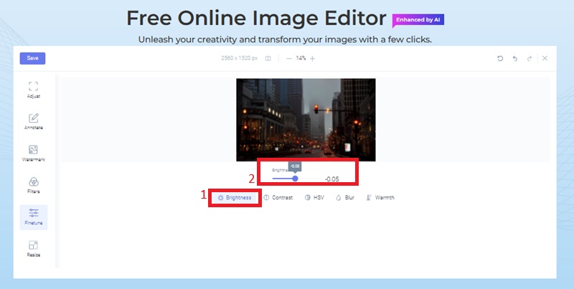Switch to the HSV option
Viewport: 574px width, 289px height.
coord(314,197)
